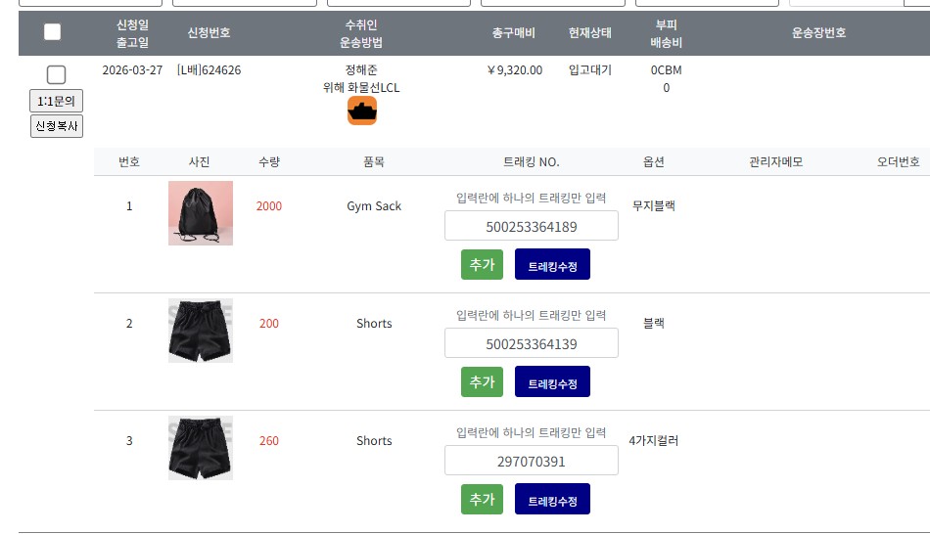This screenshot has height=534, width=930.
Task: Click 트레킹수정 under tracking 500253364139
Action: [x=552, y=382]
